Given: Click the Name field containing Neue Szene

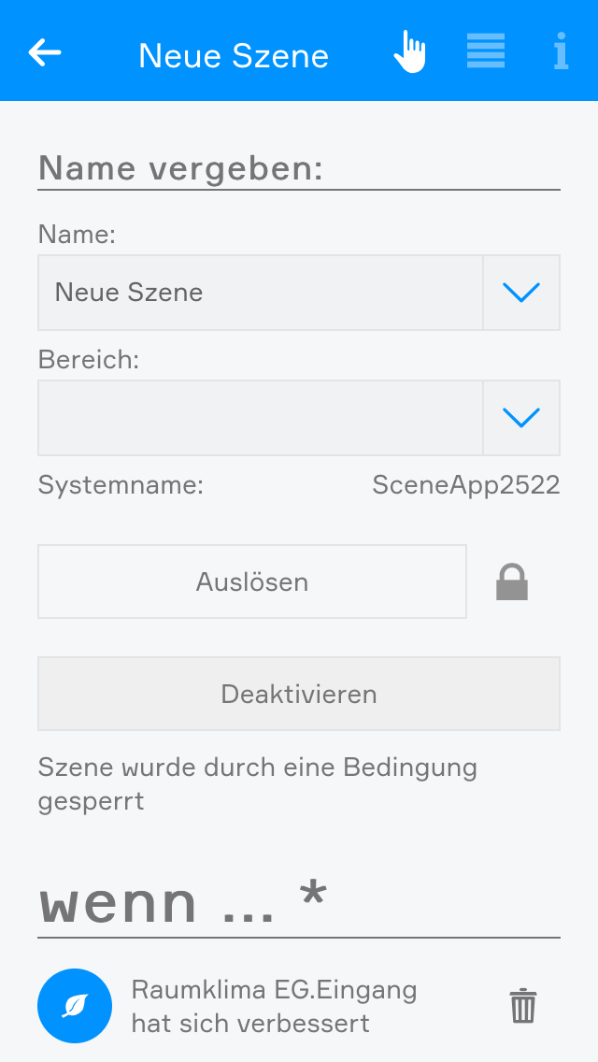Looking at the screenshot, I should pyautogui.click(x=260, y=293).
